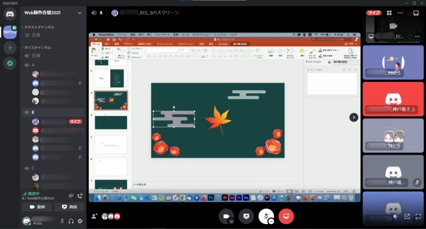Join the 全体 voice channel
Viewport: 426px width, 229px height.
click(x=53, y=56)
